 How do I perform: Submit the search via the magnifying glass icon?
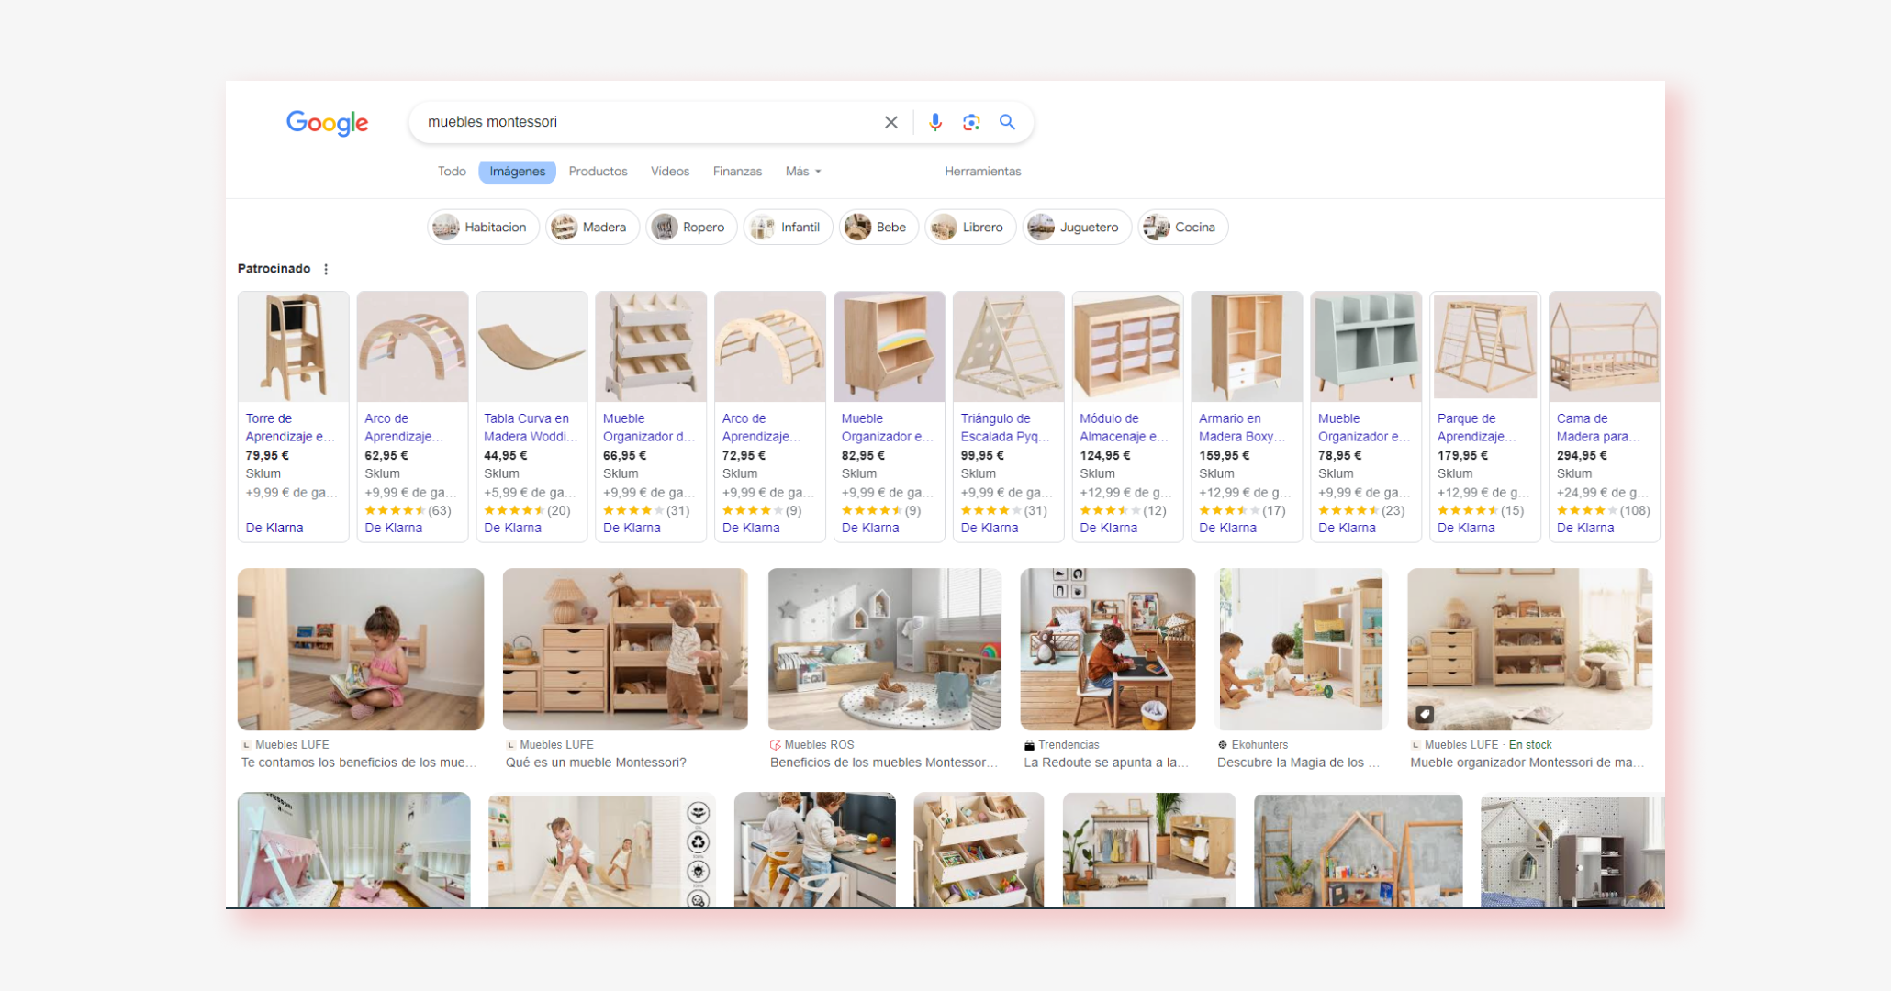point(1007,121)
